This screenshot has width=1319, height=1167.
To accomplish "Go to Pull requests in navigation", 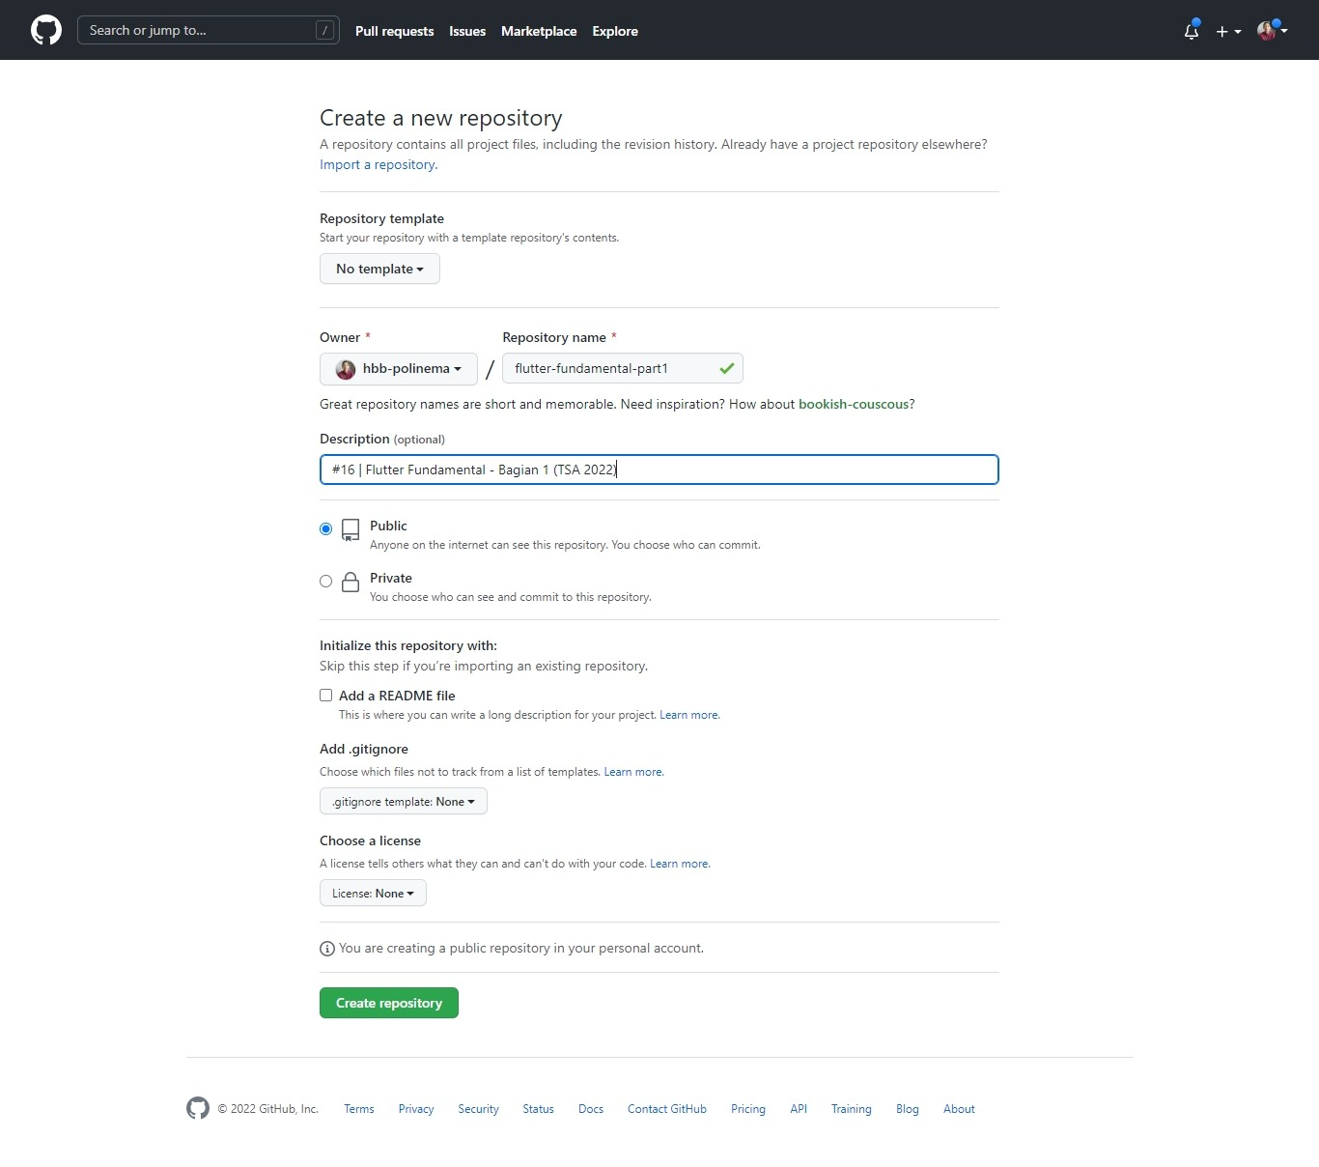I will (x=394, y=31).
